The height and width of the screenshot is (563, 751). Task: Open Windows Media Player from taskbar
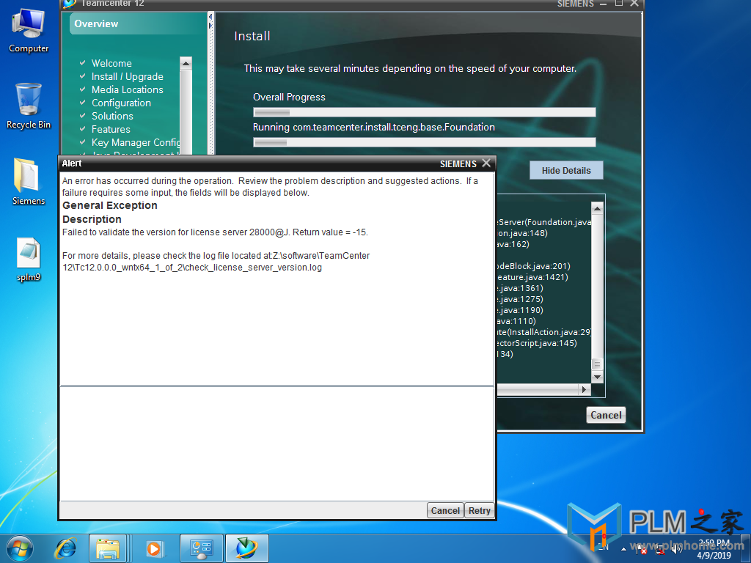coord(154,548)
